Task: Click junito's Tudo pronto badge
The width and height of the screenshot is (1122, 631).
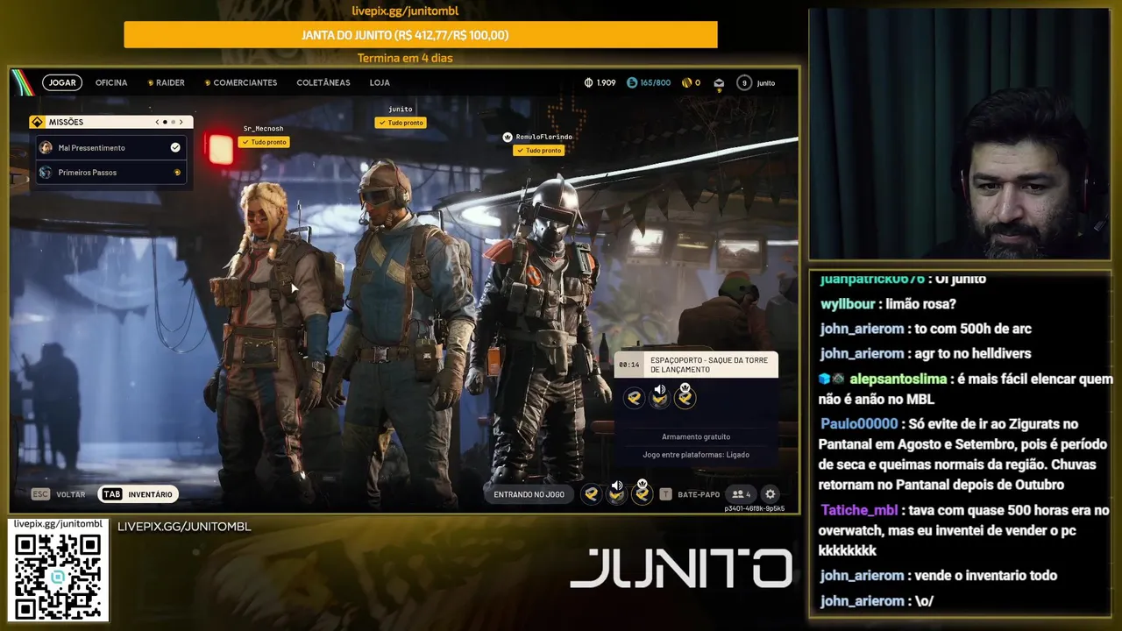Action: 400,123
